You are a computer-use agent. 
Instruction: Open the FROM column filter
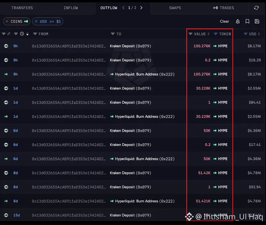35,34
